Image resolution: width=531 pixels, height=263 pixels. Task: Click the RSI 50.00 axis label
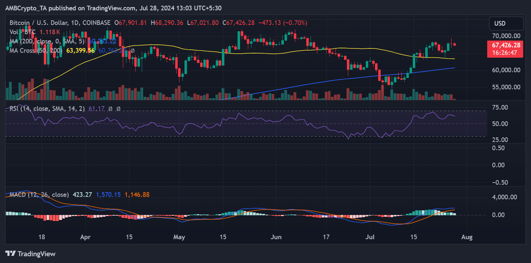coord(499,124)
